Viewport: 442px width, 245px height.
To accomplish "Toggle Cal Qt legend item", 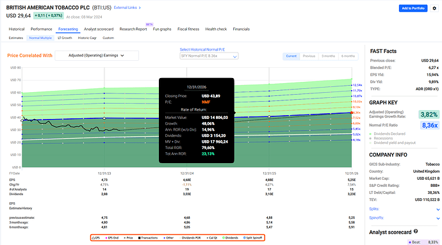I will coord(211,238).
